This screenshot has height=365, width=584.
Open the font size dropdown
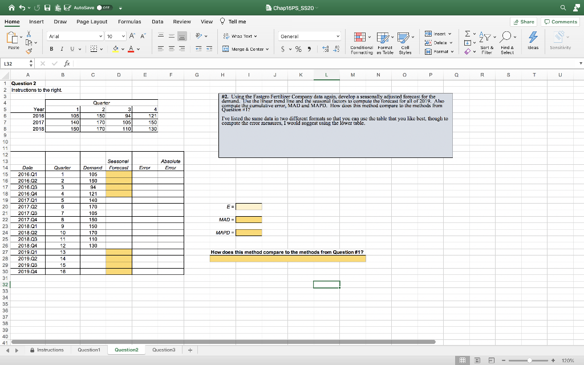[x=124, y=36]
